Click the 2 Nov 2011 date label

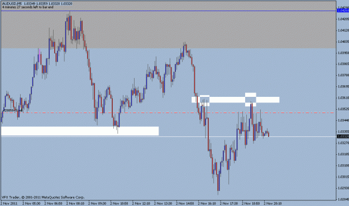click(x=9, y=203)
